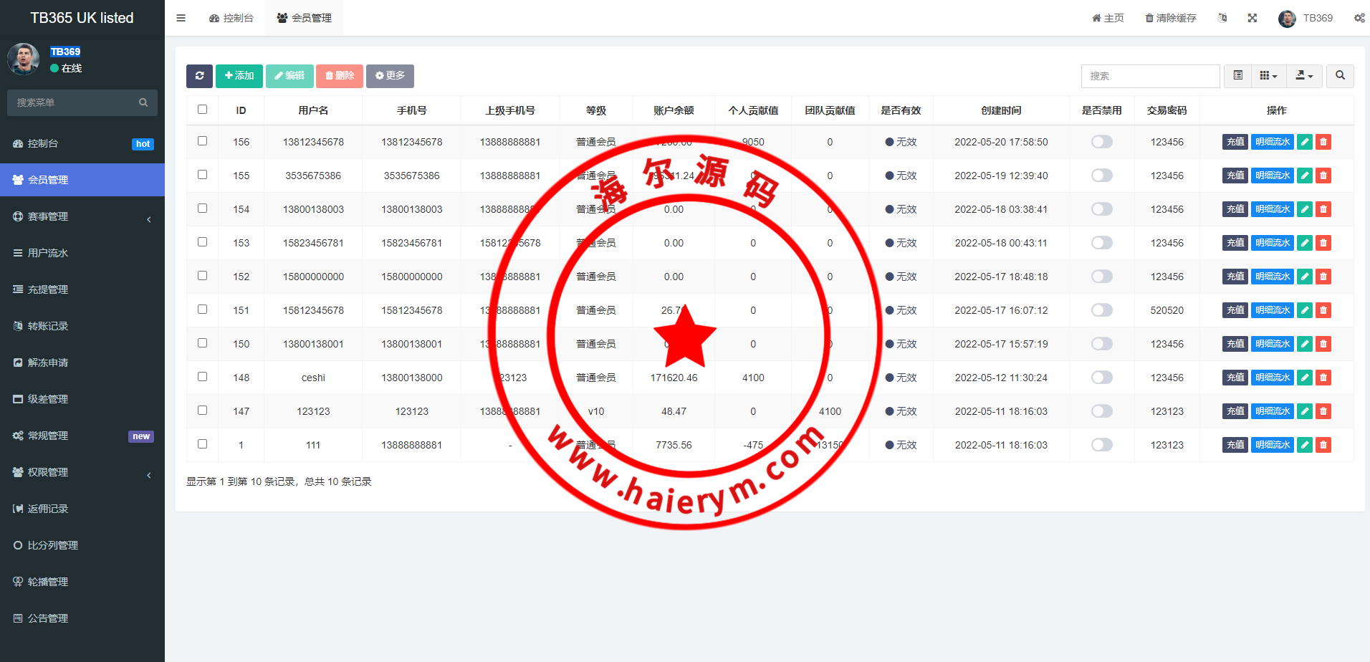Enable the disable switch for user 156

[x=1101, y=142]
